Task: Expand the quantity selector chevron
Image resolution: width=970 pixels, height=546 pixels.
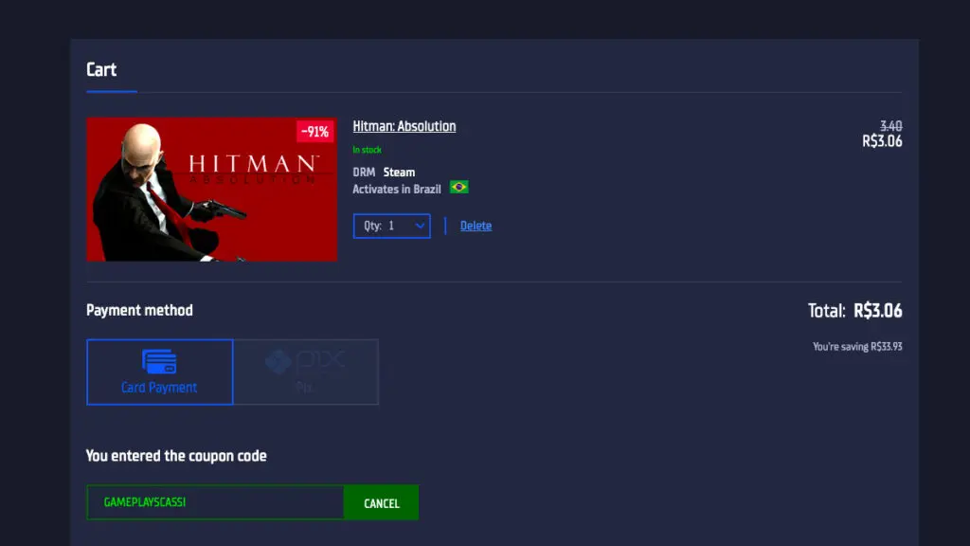Action: pos(418,226)
